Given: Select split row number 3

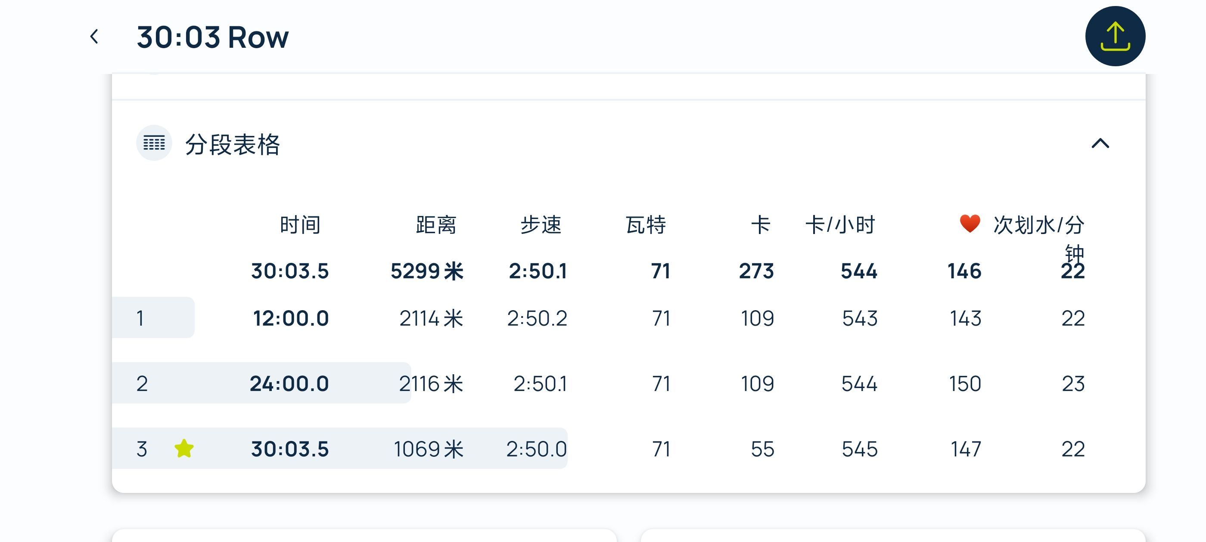Looking at the screenshot, I should [142, 449].
